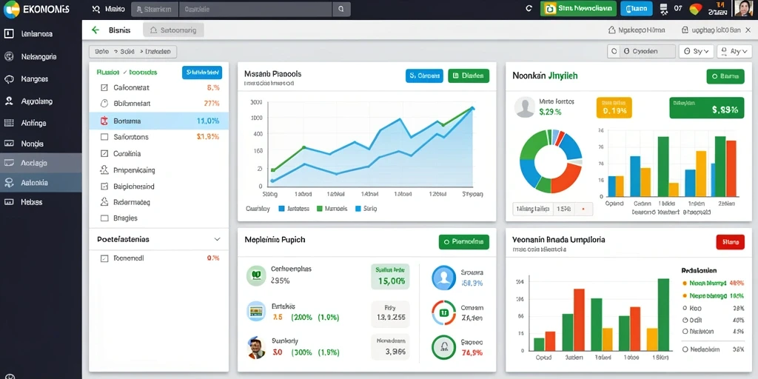Click the red Sitana button
Screen dimensions: 758x379
pos(729,242)
